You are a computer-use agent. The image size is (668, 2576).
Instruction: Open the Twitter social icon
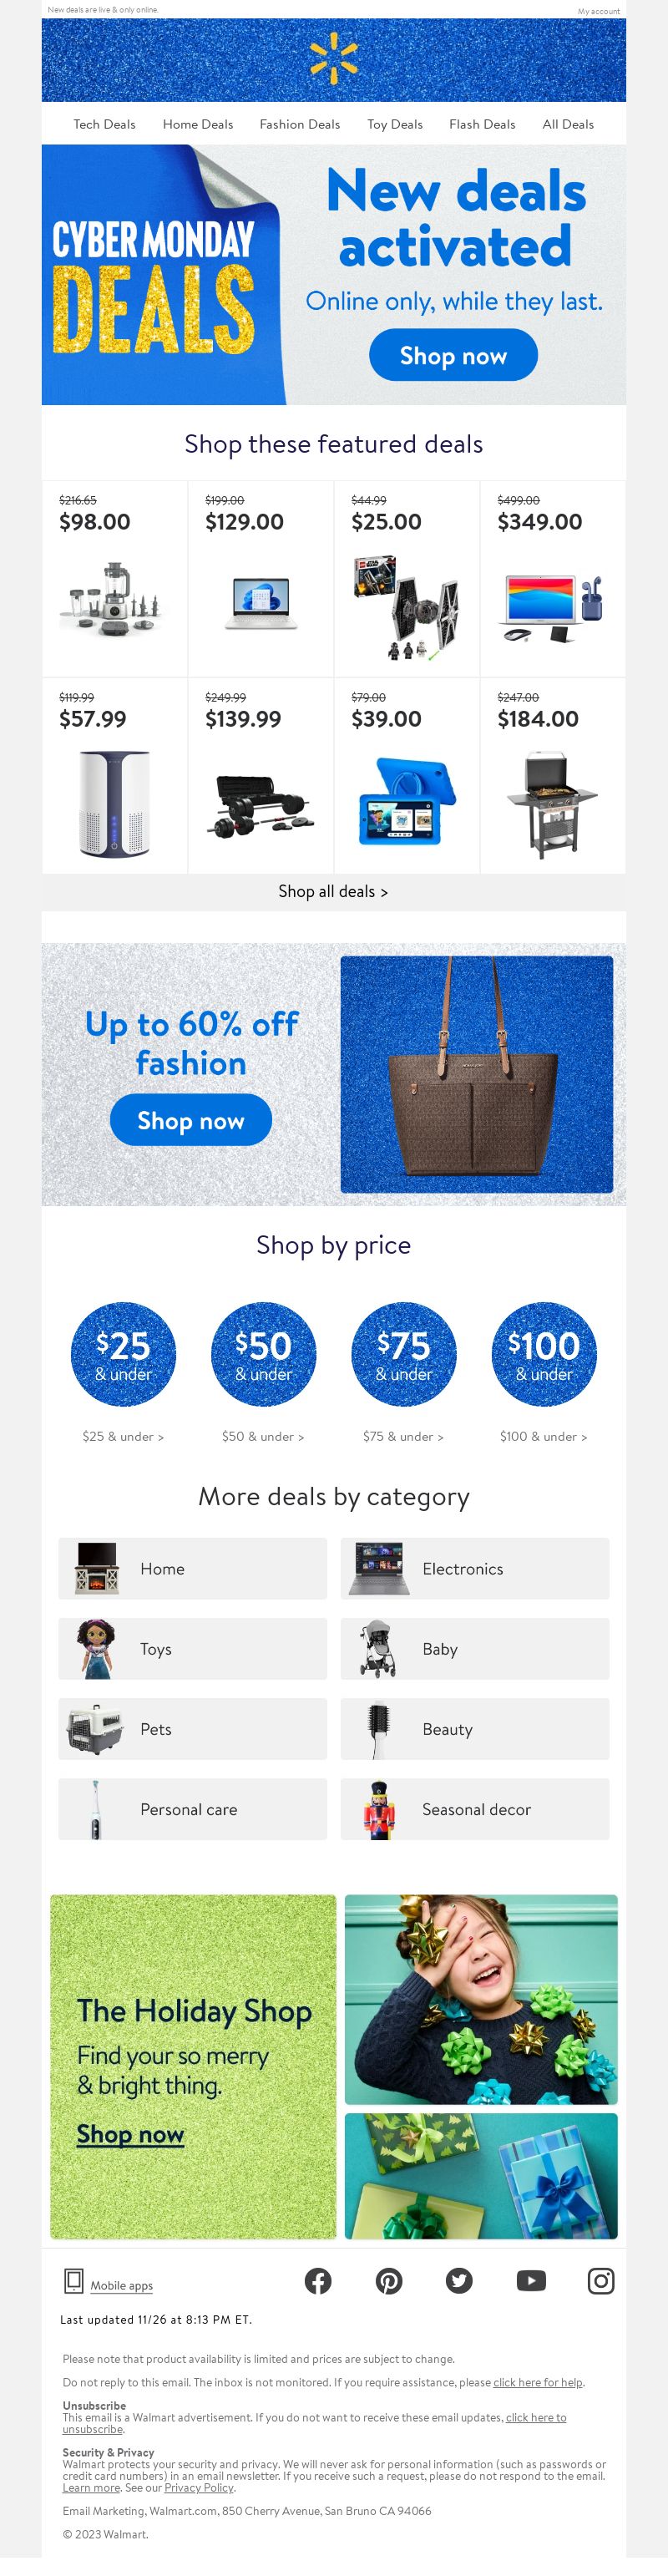(x=459, y=2281)
